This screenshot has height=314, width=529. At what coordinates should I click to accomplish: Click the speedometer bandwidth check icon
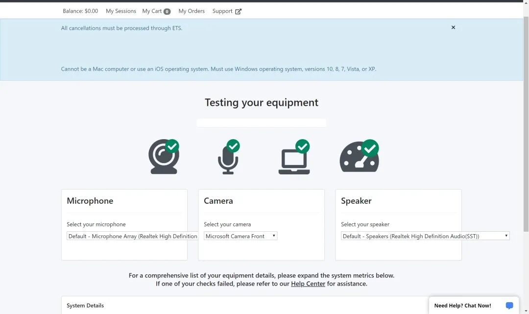point(360,156)
